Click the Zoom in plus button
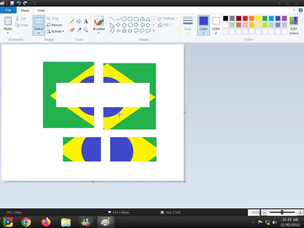The width and height of the screenshot is (304, 228). tap(300, 213)
